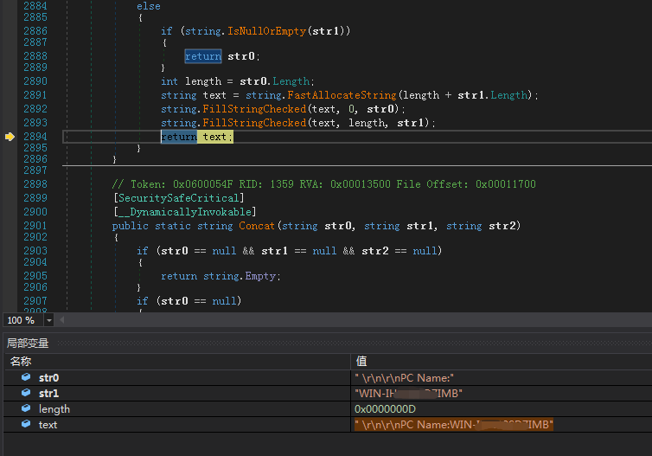Click the SecuritySafeCritical attribute
The image size is (652, 456).
tap(179, 198)
